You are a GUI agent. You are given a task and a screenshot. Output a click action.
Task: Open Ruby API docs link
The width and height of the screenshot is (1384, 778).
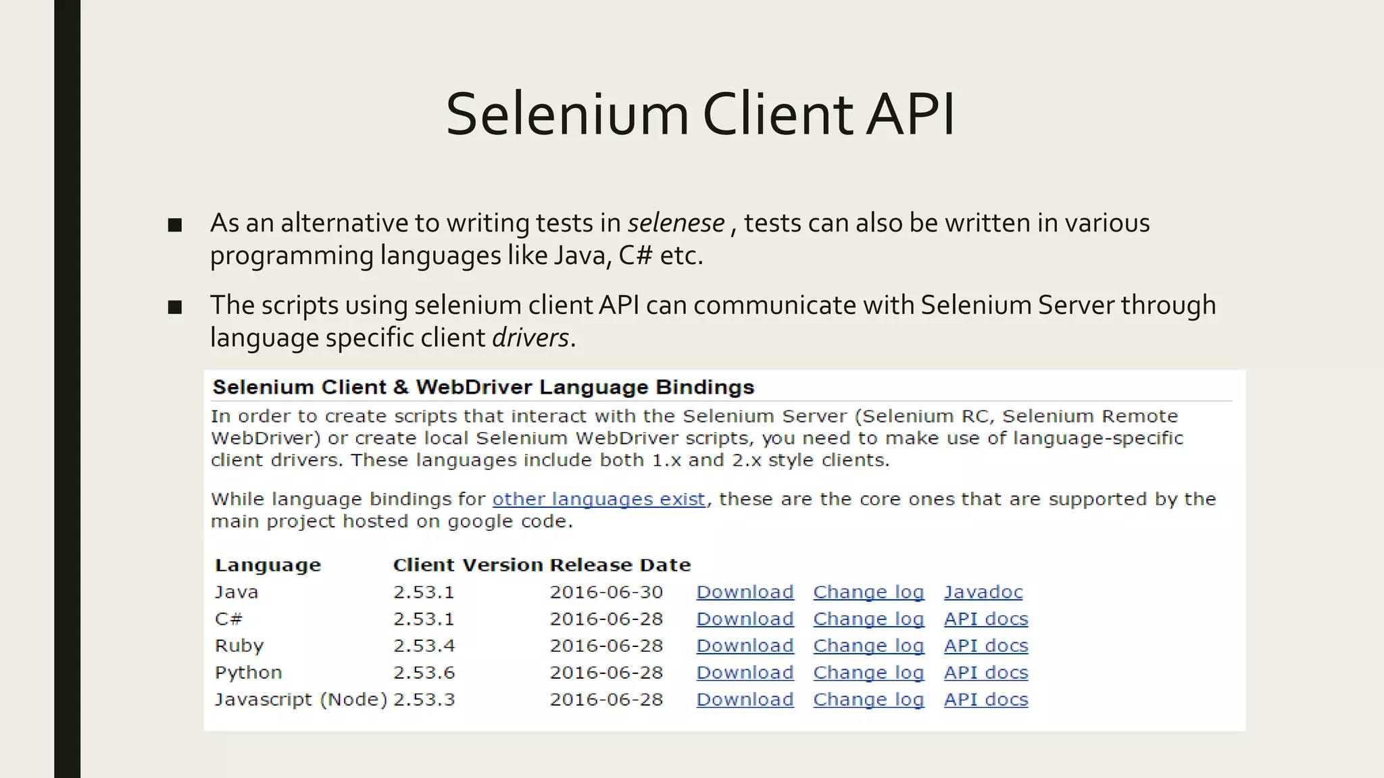[x=985, y=646]
